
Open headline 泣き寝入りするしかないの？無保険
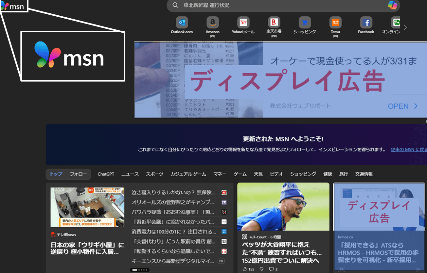coord(173,192)
